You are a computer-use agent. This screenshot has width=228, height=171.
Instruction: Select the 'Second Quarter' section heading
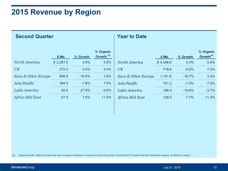coord(34,36)
